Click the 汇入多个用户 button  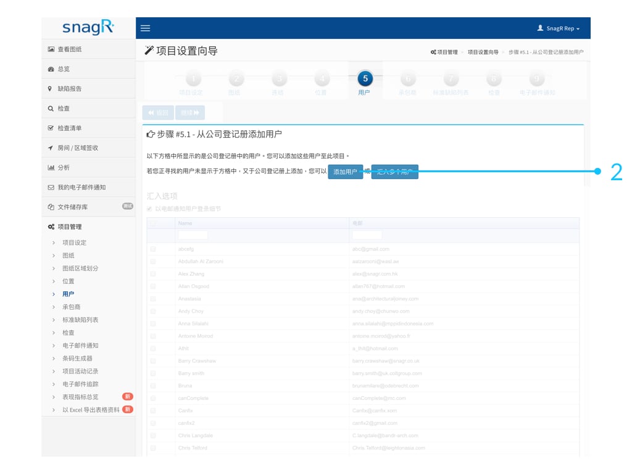coord(394,172)
